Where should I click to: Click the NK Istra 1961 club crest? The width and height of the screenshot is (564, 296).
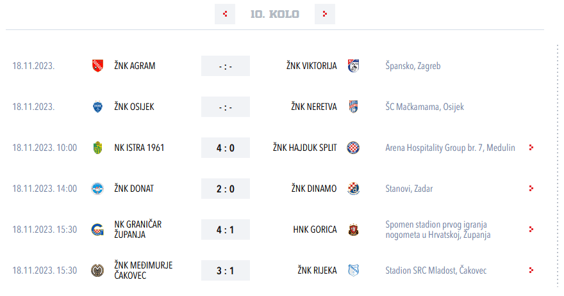[97, 148]
